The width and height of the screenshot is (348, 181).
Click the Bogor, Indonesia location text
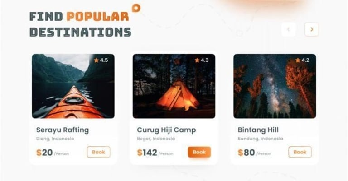coord(156,139)
